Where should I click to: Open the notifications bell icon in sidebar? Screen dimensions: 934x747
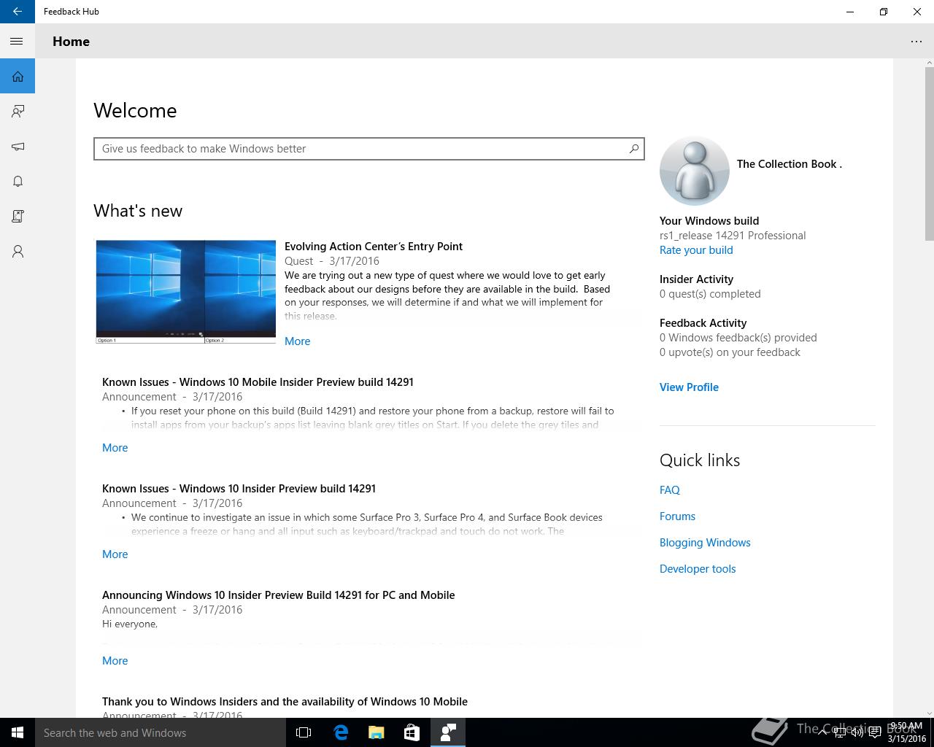(18, 181)
